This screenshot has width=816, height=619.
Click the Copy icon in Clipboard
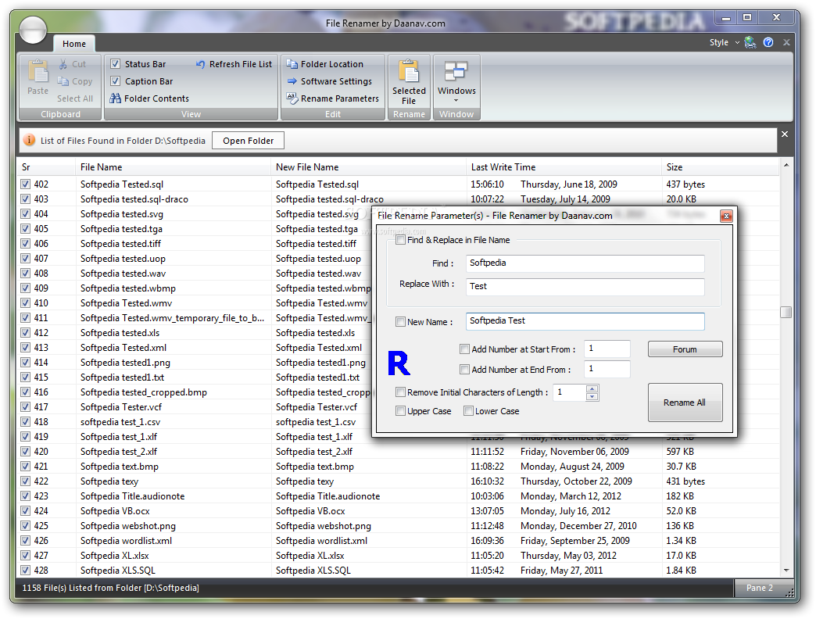[x=63, y=81]
